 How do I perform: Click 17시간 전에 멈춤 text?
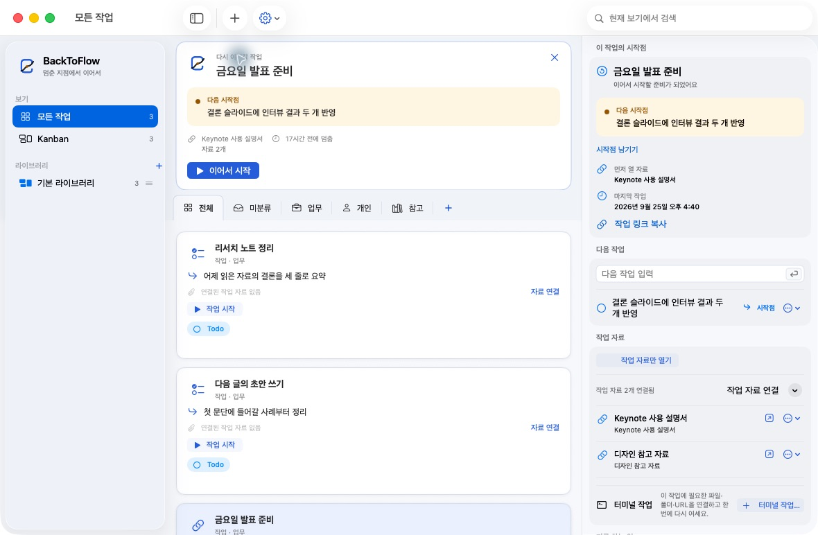click(x=309, y=139)
